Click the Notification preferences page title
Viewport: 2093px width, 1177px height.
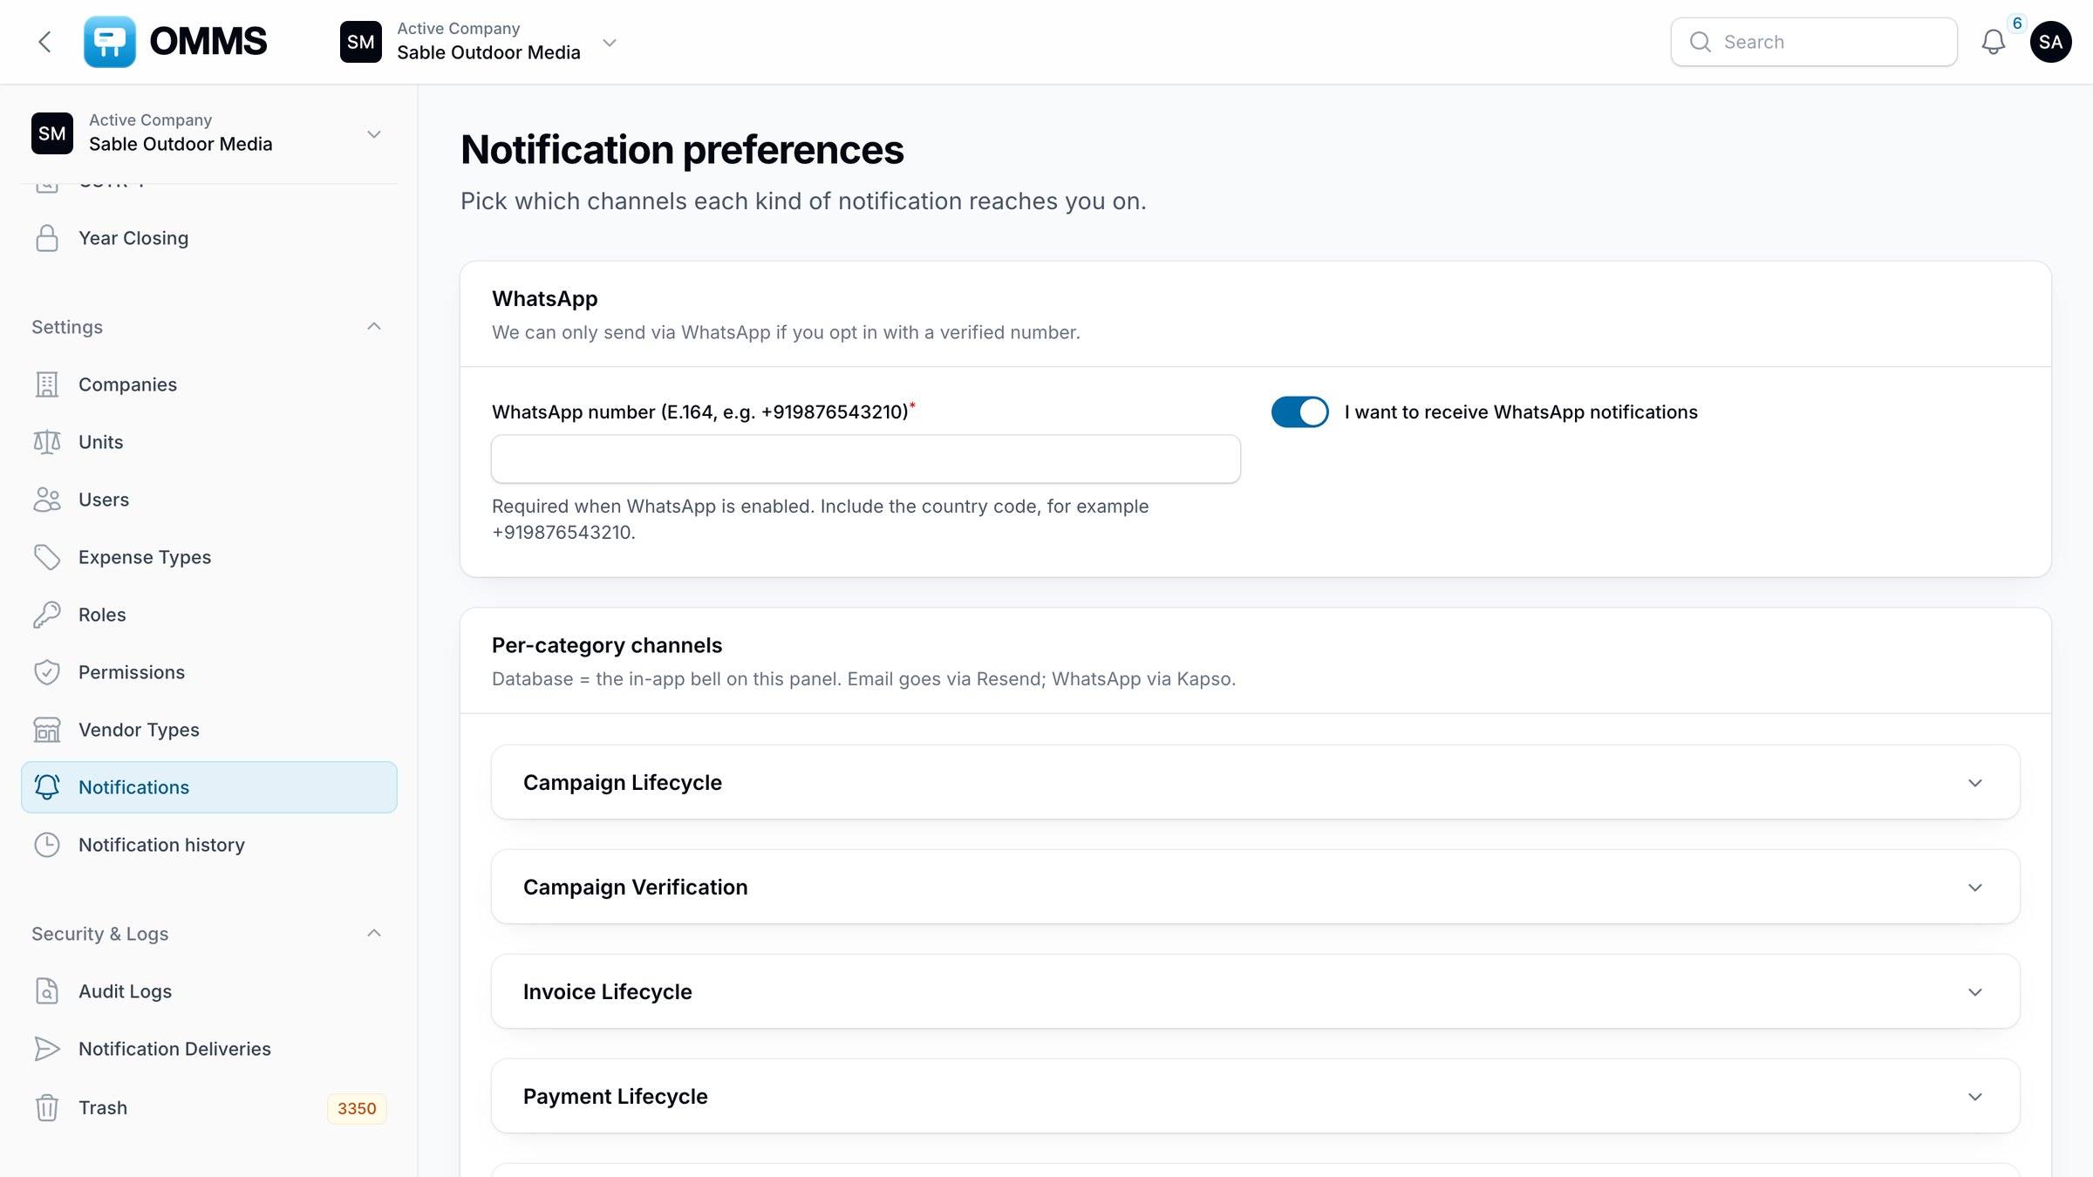point(682,149)
